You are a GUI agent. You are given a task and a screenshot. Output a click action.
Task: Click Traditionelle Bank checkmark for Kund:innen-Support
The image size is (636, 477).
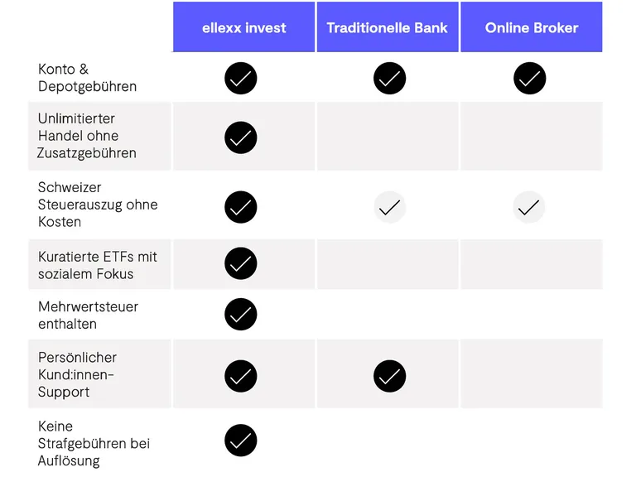pos(389,376)
